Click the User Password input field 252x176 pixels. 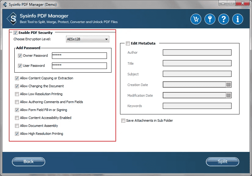click(79, 66)
